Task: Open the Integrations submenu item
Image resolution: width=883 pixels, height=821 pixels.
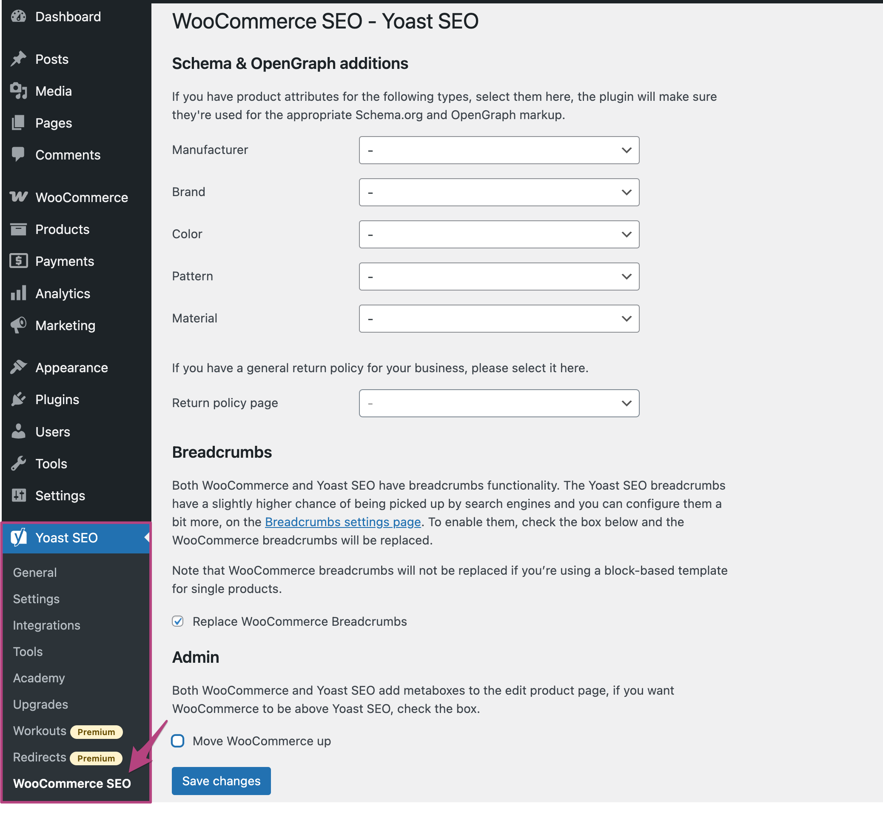Action: 47,625
